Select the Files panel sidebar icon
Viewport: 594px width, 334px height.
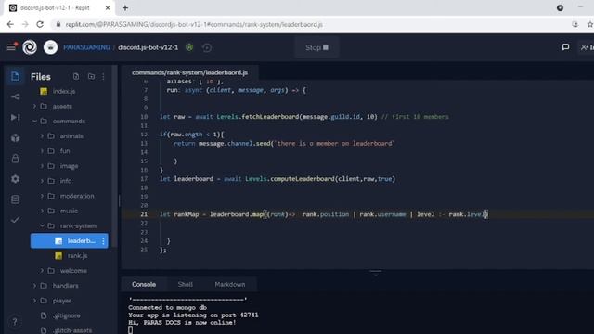[x=15, y=76]
